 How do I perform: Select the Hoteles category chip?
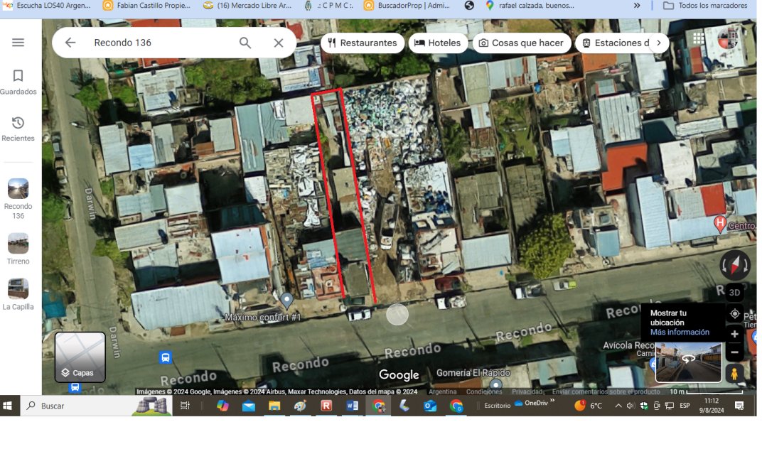[437, 43]
